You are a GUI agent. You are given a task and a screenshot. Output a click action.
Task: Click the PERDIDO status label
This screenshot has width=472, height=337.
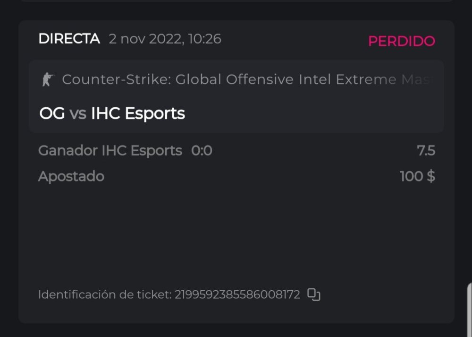401,41
